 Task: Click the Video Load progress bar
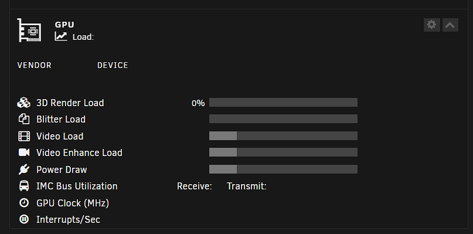[283, 136]
